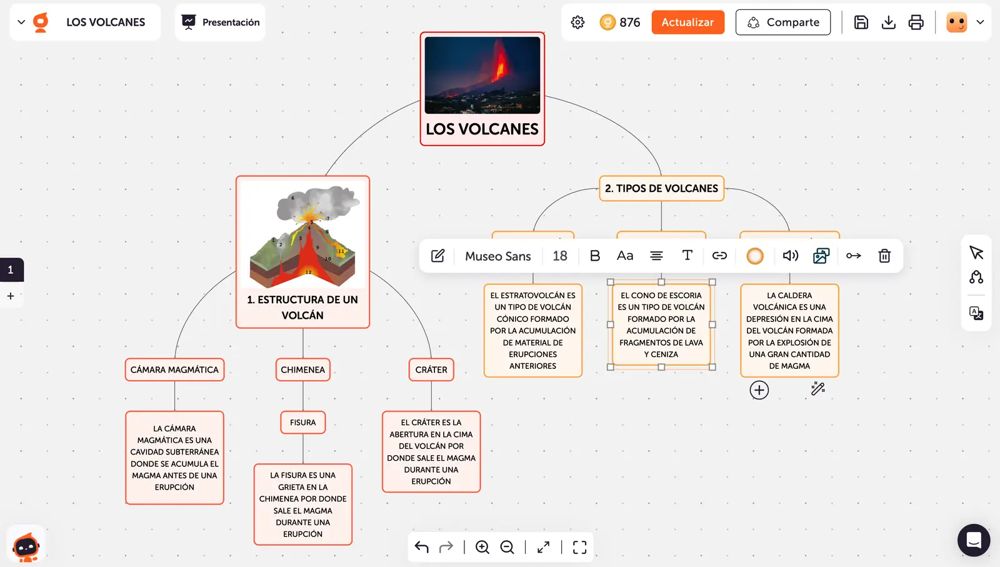Viewport: 1000px width, 567px height.
Task: Undo the last action
Action: tap(422, 548)
